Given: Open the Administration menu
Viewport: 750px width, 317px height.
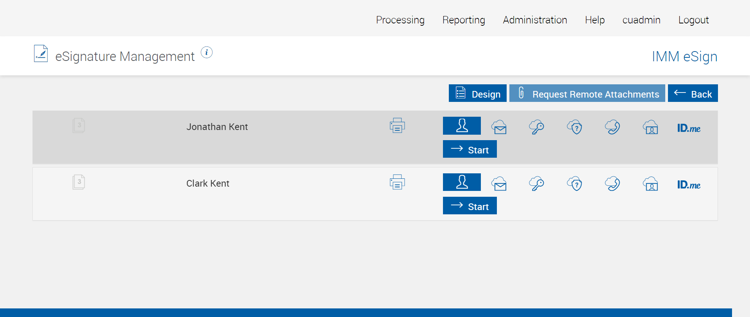Looking at the screenshot, I should pyautogui.click(x=535, y=20).
